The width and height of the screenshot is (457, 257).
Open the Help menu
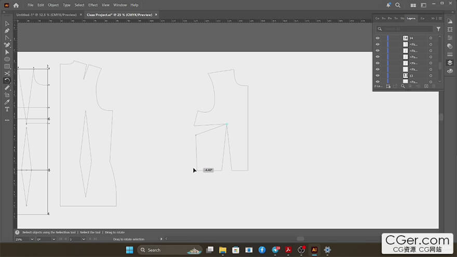pyautogui.click(x=135, y=5)
